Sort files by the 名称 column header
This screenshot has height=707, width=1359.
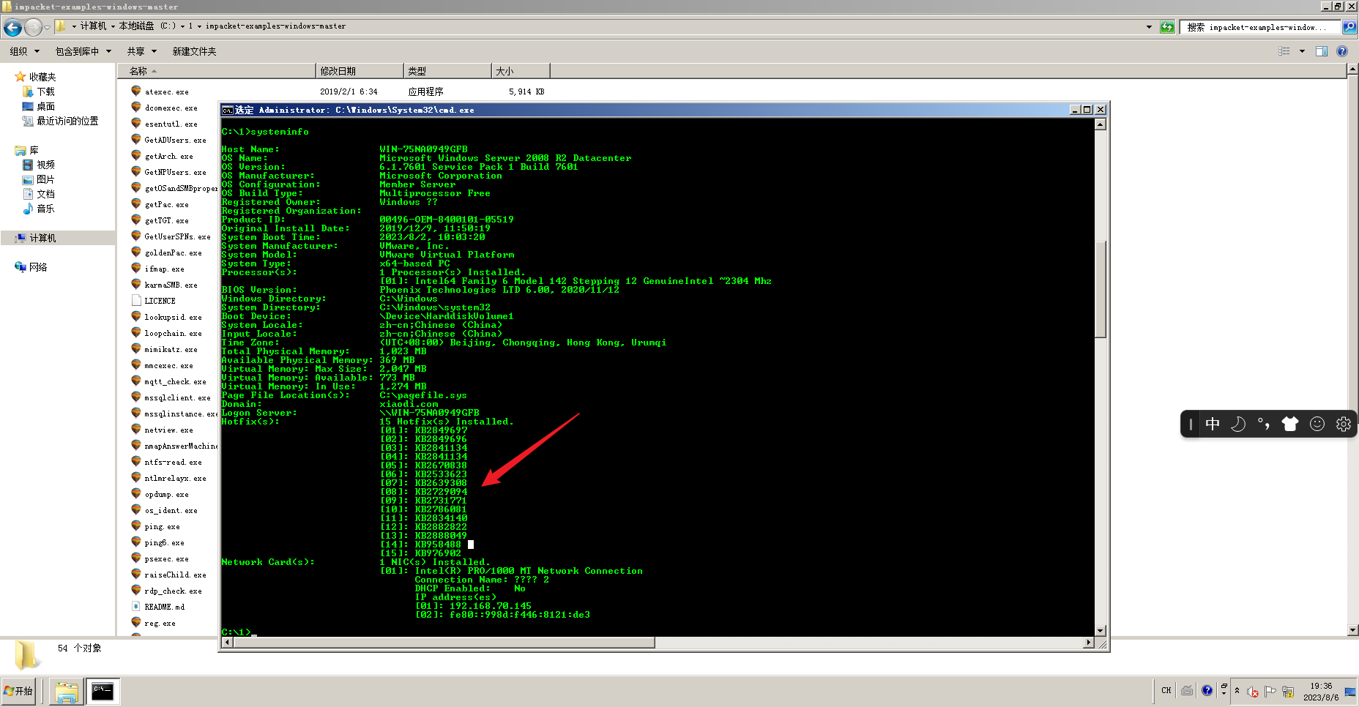coord(217,71)
